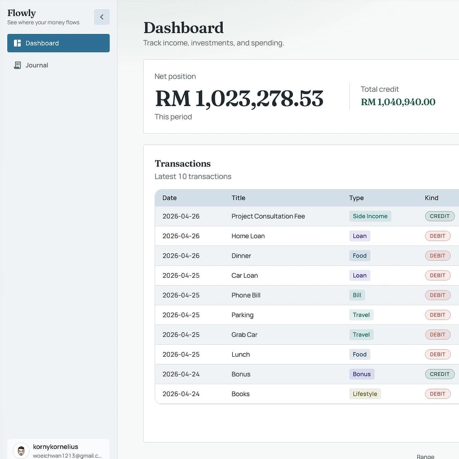The image size is (459, 459).
Task: Click the Date column header
Action: 169,198
